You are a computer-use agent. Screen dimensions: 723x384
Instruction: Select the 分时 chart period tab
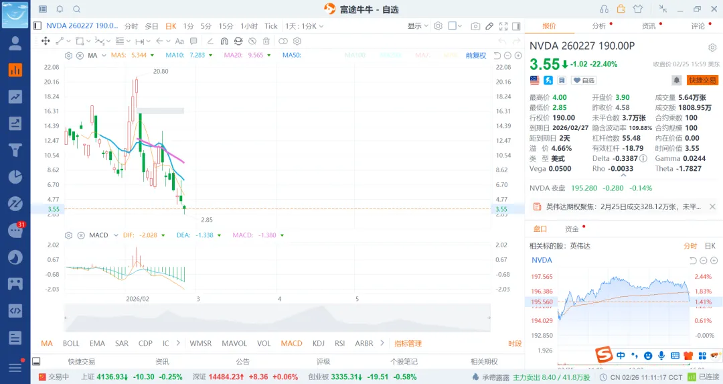[131, 26]
